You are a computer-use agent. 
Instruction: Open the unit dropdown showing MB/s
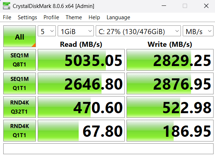tap(198, 31)
